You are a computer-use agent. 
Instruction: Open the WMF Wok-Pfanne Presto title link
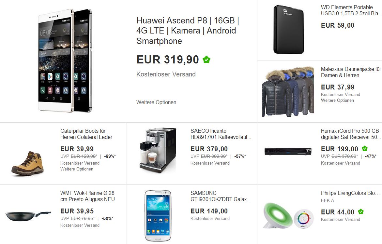tap(87, 196)
